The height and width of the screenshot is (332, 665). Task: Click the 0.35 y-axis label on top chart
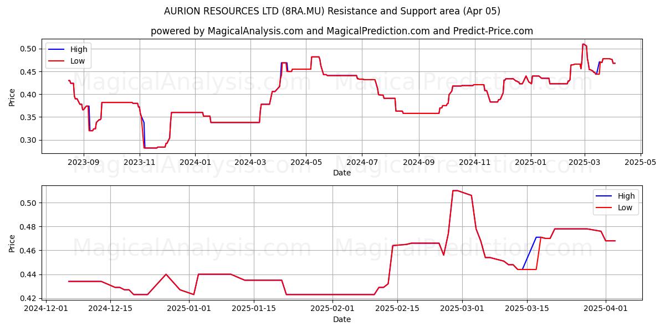click(29, 117)
